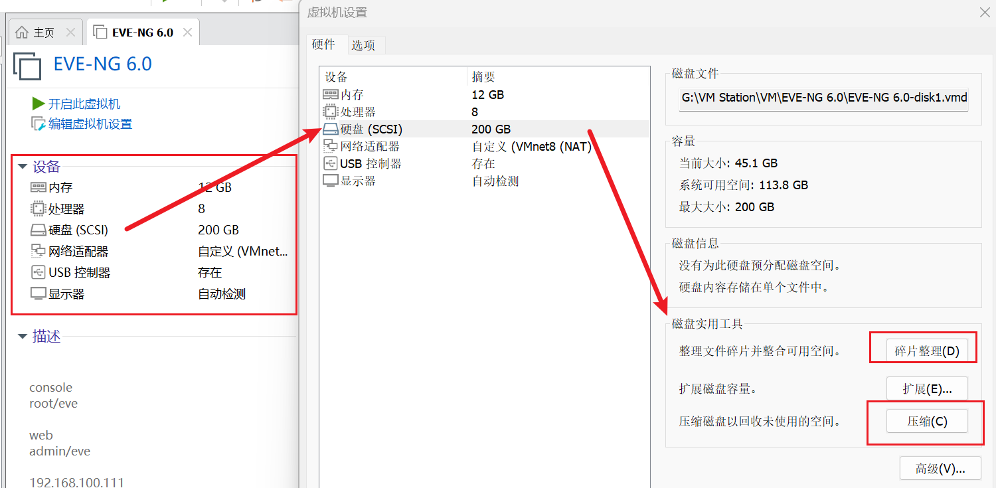Click the 192.168.100.111 description text
This screenshot has height=488, width=996.
click(x=76, y=482)
